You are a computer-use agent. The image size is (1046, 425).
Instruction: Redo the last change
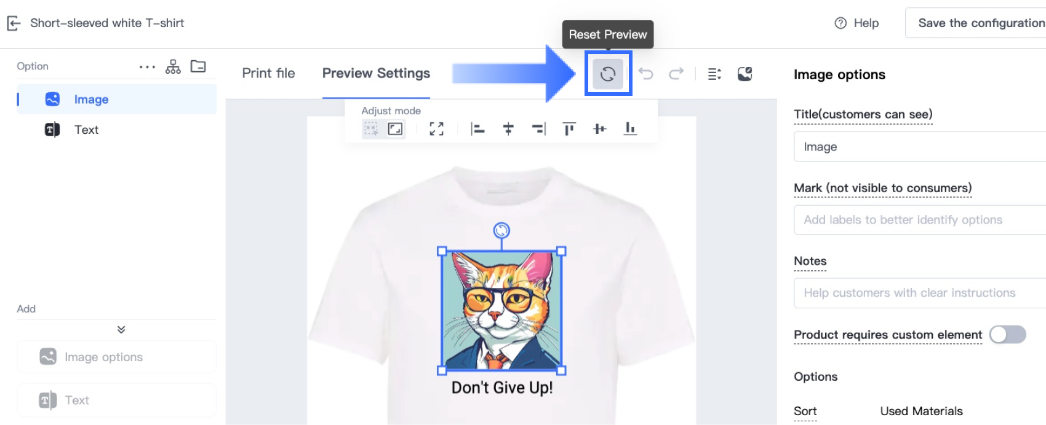(676, 74)
